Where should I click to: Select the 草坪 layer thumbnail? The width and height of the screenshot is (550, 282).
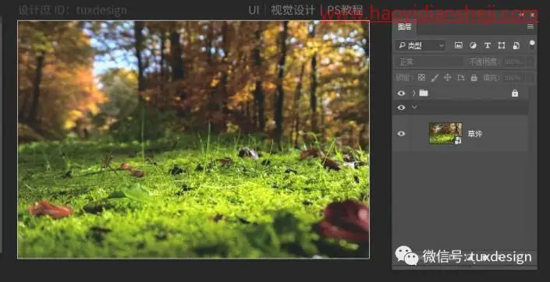(445, 133)
